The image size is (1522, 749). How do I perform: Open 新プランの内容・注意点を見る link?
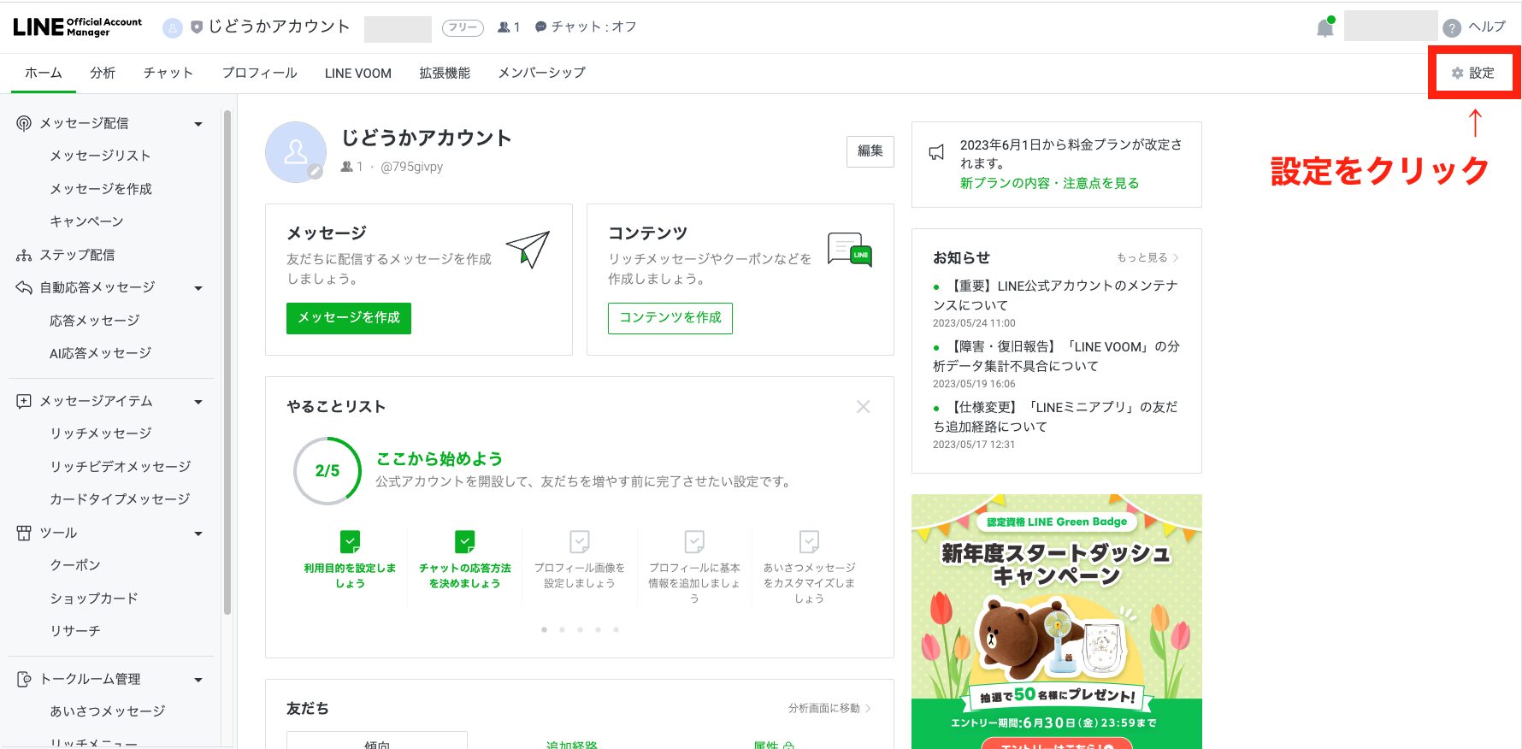click(x=1049, y=183)
